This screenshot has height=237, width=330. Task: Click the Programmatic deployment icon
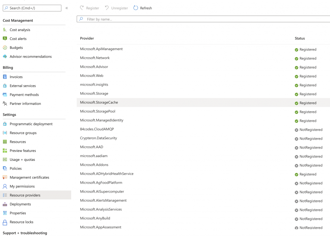[x=5, y=124]
